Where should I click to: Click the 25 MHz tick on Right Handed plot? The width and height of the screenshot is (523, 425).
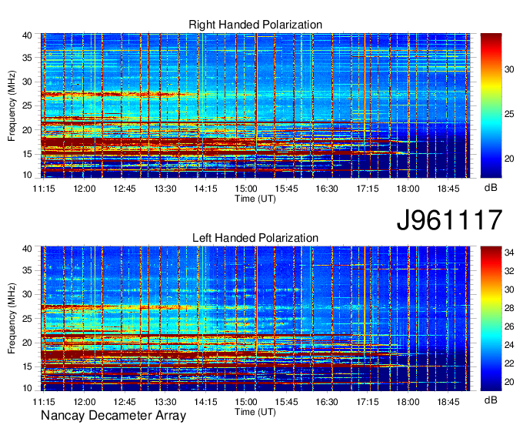pyautogui.click(x=27, y=105)
